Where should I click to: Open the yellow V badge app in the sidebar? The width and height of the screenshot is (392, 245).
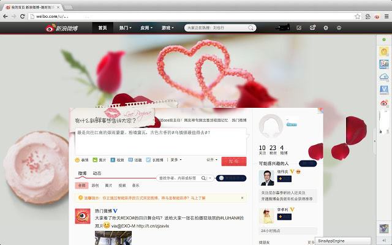coord(384,51)
